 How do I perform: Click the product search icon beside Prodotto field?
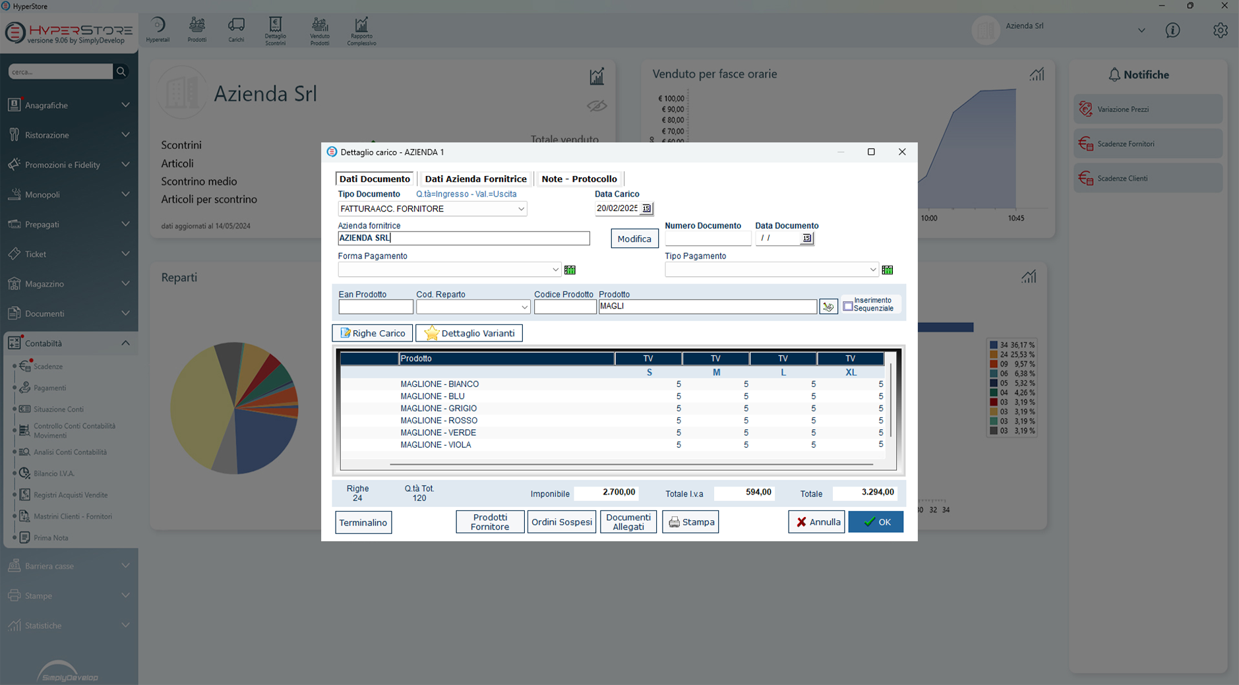828,307
